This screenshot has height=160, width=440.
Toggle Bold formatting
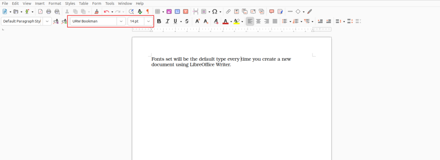(x=159, y=21)
